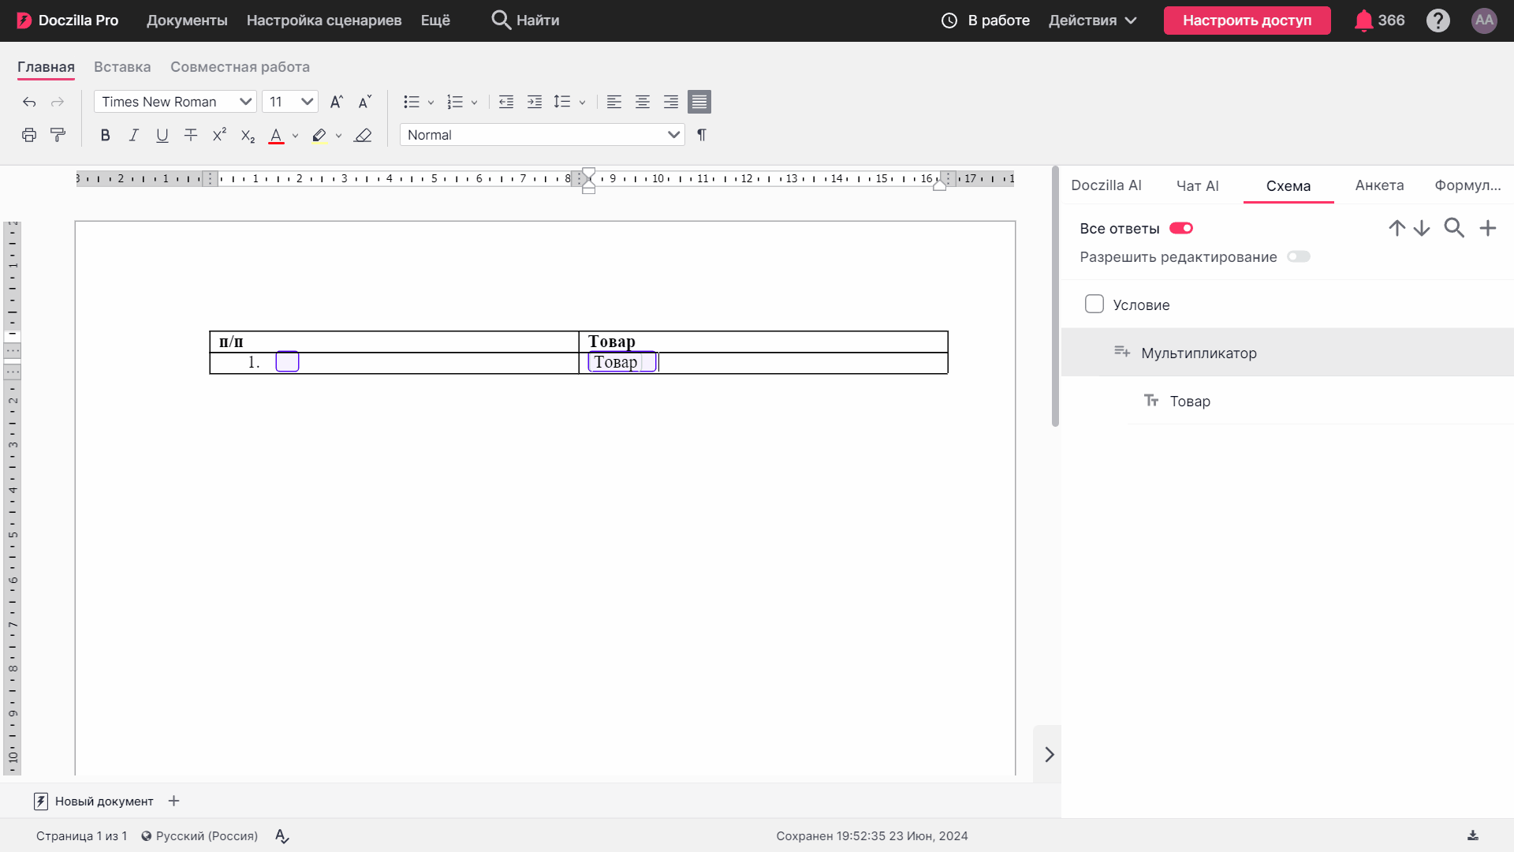The width and height of the screenshot is (1514, 852).
Task: Switch to the Вставка ribbon tab
Action: (x=122, y=67)
